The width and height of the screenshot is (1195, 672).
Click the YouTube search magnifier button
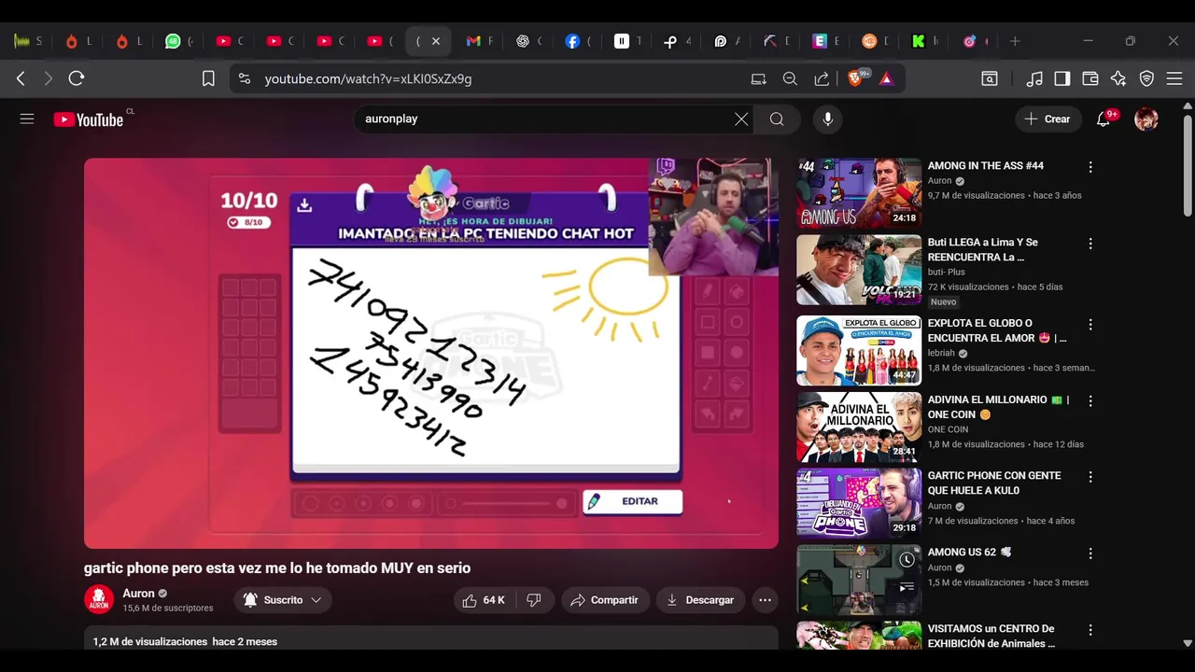pyautogui.click(x=777, y=119)
